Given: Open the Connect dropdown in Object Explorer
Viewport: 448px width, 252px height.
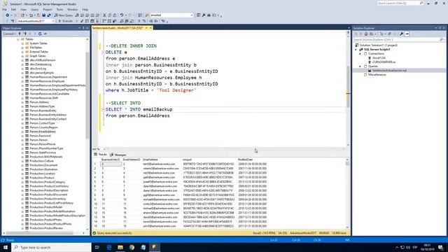Looking at the screenshot, I should [x=9, y=34].
